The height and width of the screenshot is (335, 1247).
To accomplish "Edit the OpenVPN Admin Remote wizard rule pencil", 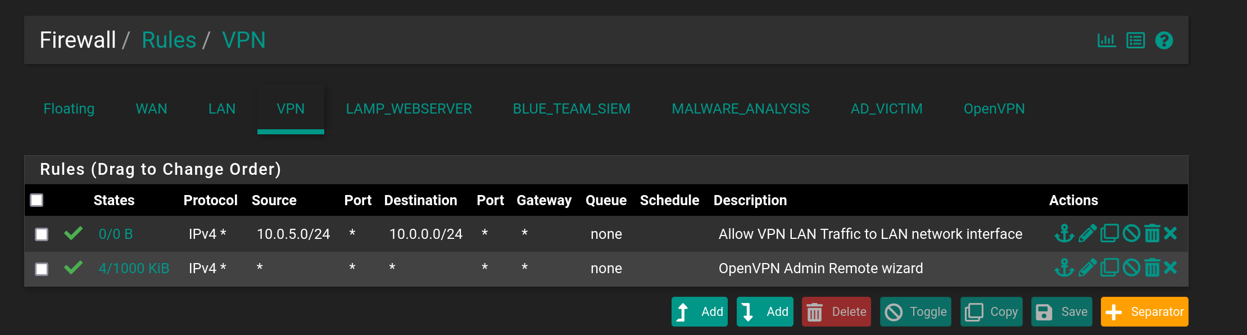I will 1087,268.
